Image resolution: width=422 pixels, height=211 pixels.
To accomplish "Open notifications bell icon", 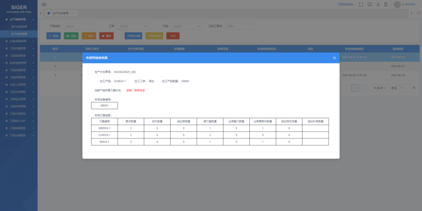I will [378, 5].
